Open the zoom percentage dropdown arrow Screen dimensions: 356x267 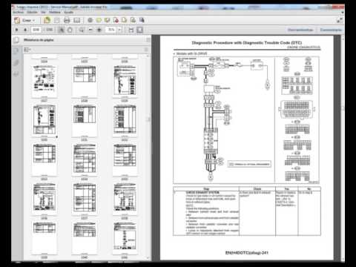coord(120,30)
